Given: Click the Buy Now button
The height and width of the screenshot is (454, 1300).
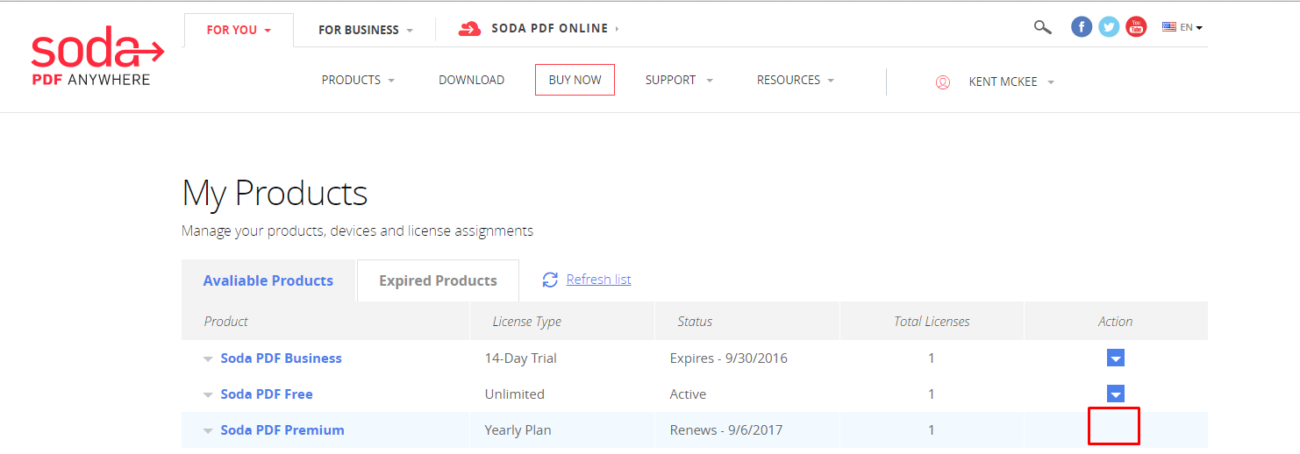Looking at the screenshot, I should tap(575, 80).
